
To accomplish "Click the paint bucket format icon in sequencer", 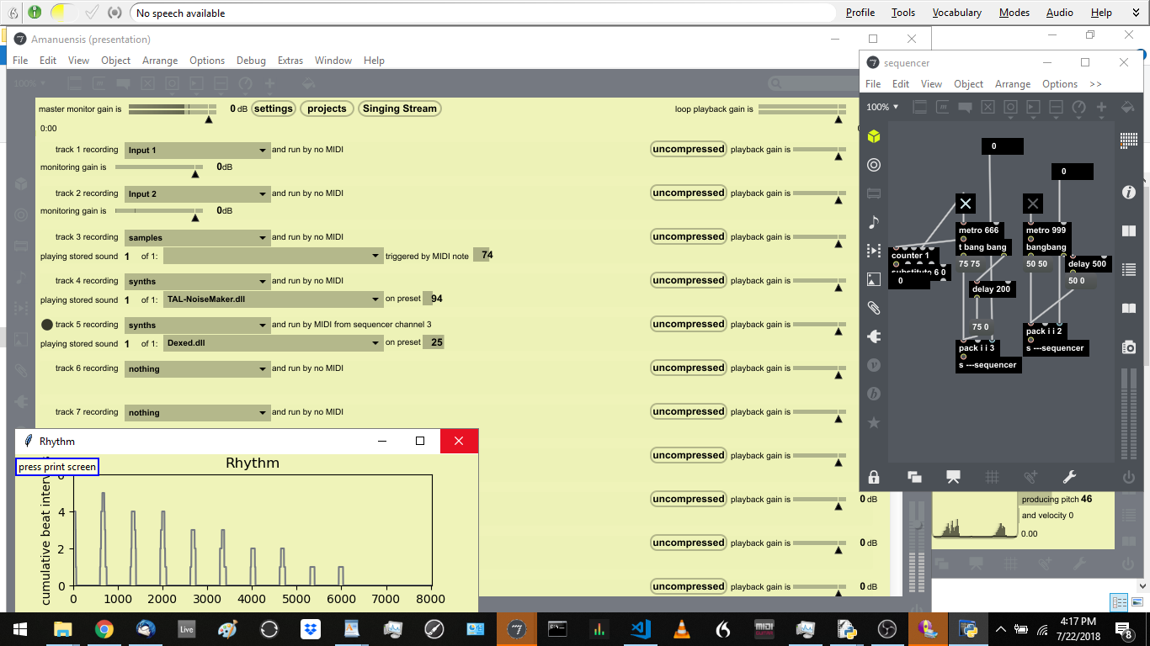I will tap(1127, 107).
